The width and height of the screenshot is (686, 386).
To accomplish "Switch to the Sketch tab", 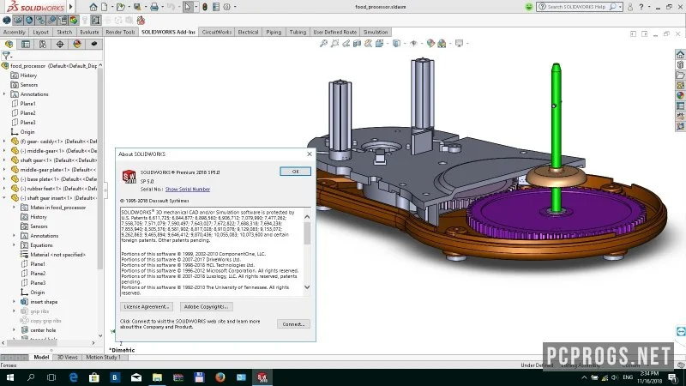I will click(64, 32).
